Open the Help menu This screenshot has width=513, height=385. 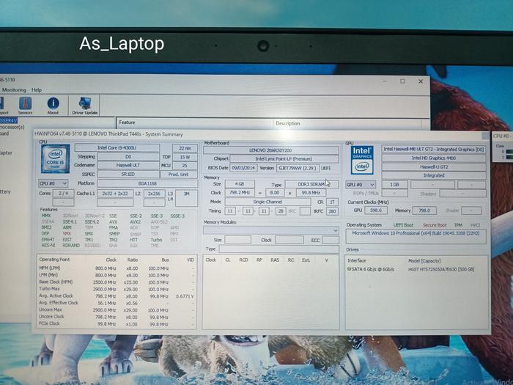(x=36, y=89)
